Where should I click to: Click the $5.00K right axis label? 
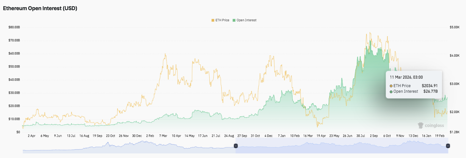tap(454, 27)
